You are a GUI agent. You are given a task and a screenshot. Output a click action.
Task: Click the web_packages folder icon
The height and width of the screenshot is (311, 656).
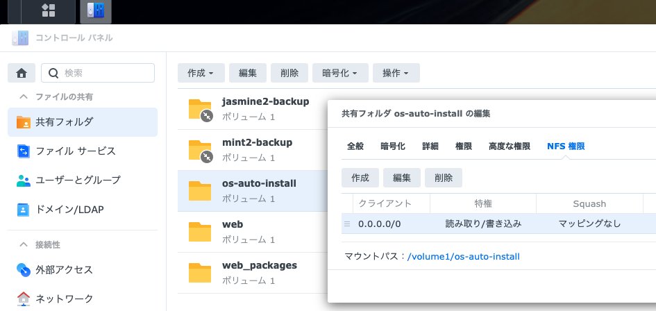coord(200,273)
